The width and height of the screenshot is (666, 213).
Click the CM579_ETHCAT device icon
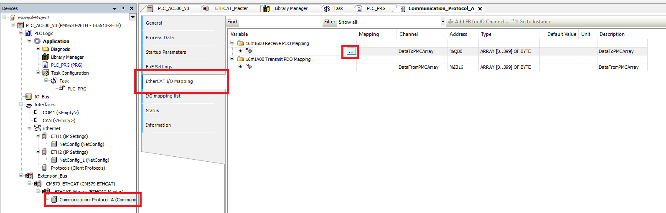[x=38, y=184]
